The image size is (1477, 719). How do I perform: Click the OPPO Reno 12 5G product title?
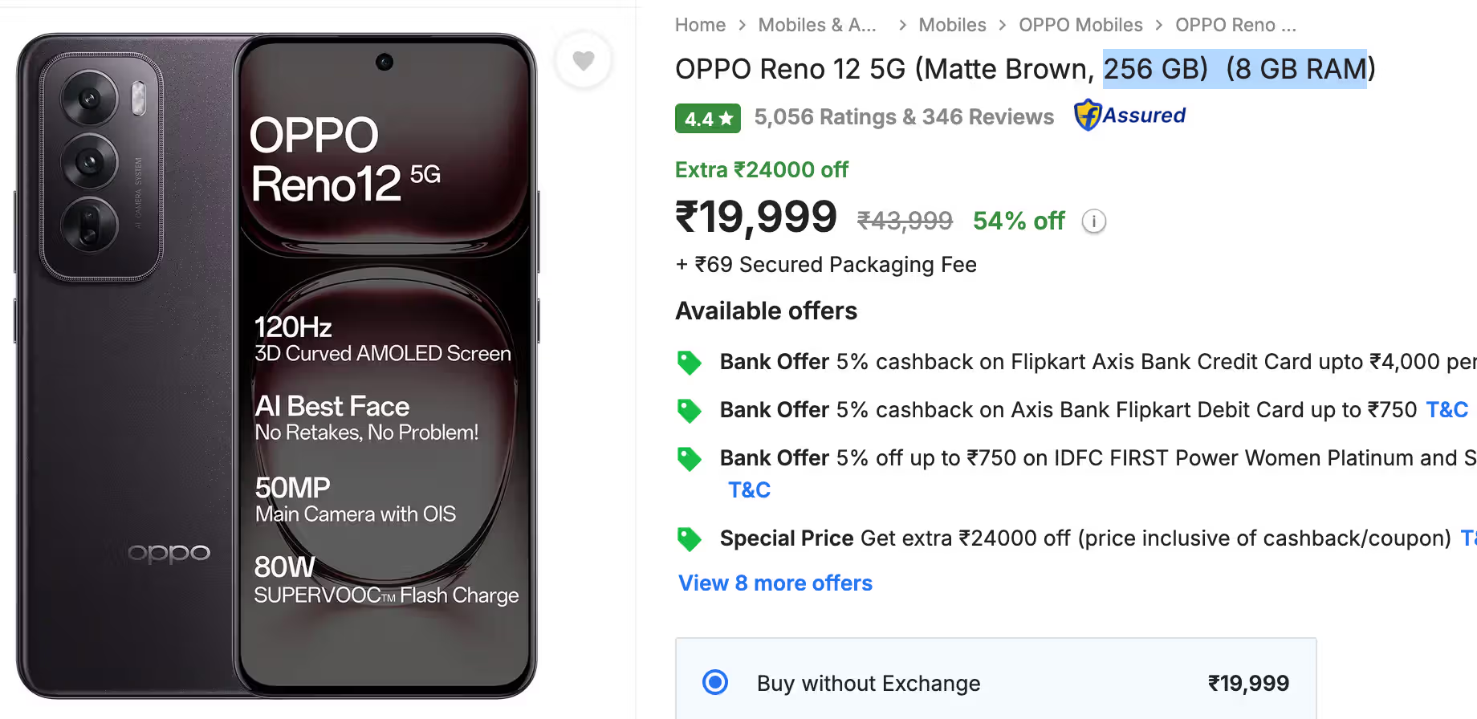(x=883, y=69)
